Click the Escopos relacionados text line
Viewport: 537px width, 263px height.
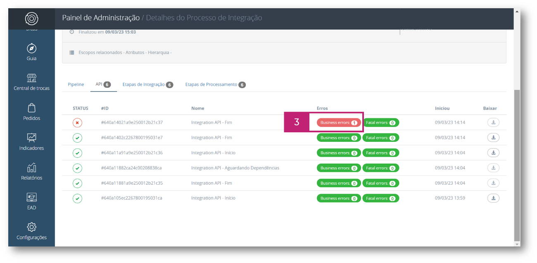(125, 53)
